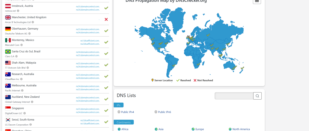Click info icon next to Ancar B Technologies Ltd

[33, 22]
